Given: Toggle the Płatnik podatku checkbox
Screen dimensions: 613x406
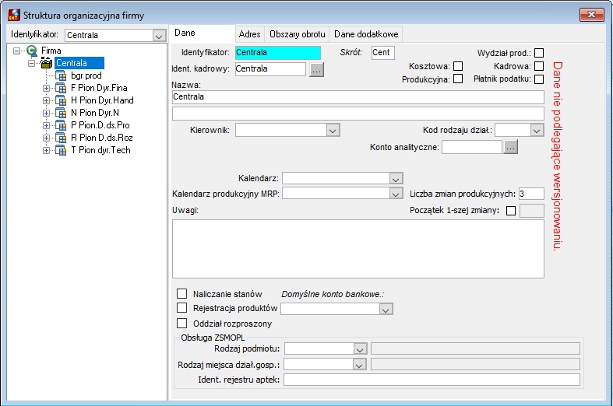Looking at the screenshot, I should click(x=539, y=79).
